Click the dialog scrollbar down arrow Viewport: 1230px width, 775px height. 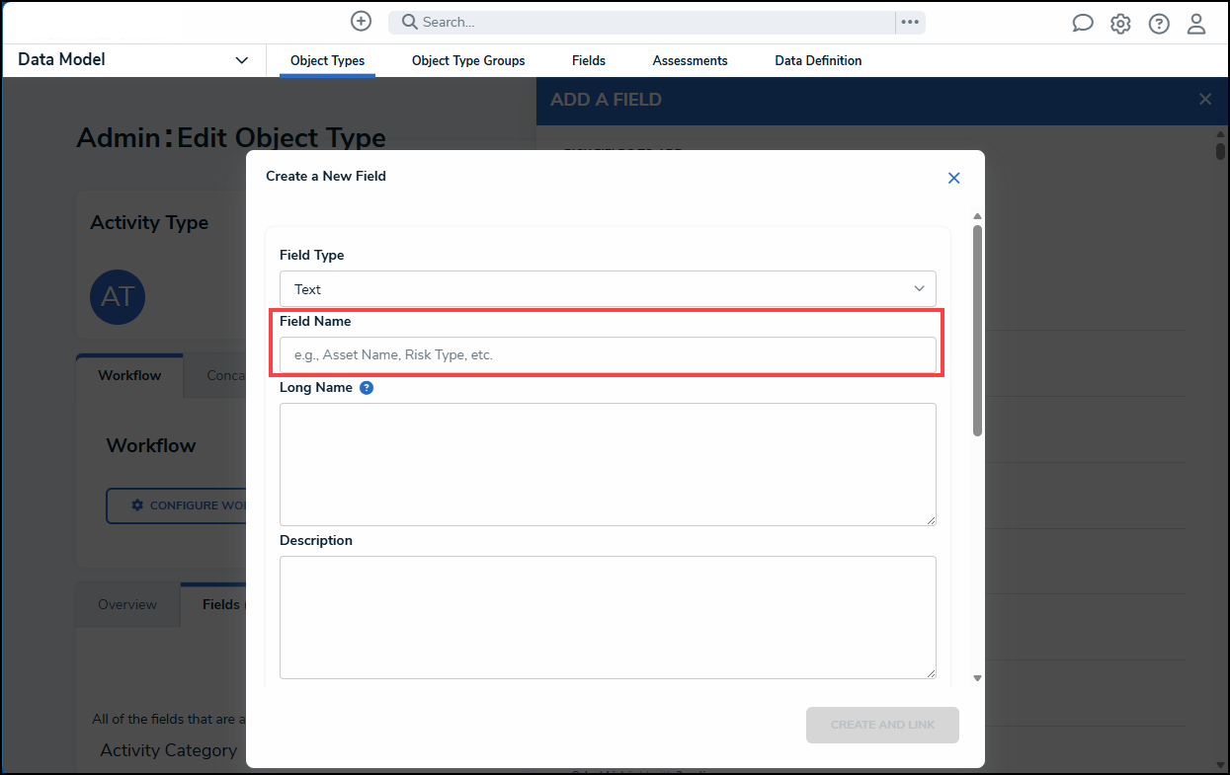point(977,678)
